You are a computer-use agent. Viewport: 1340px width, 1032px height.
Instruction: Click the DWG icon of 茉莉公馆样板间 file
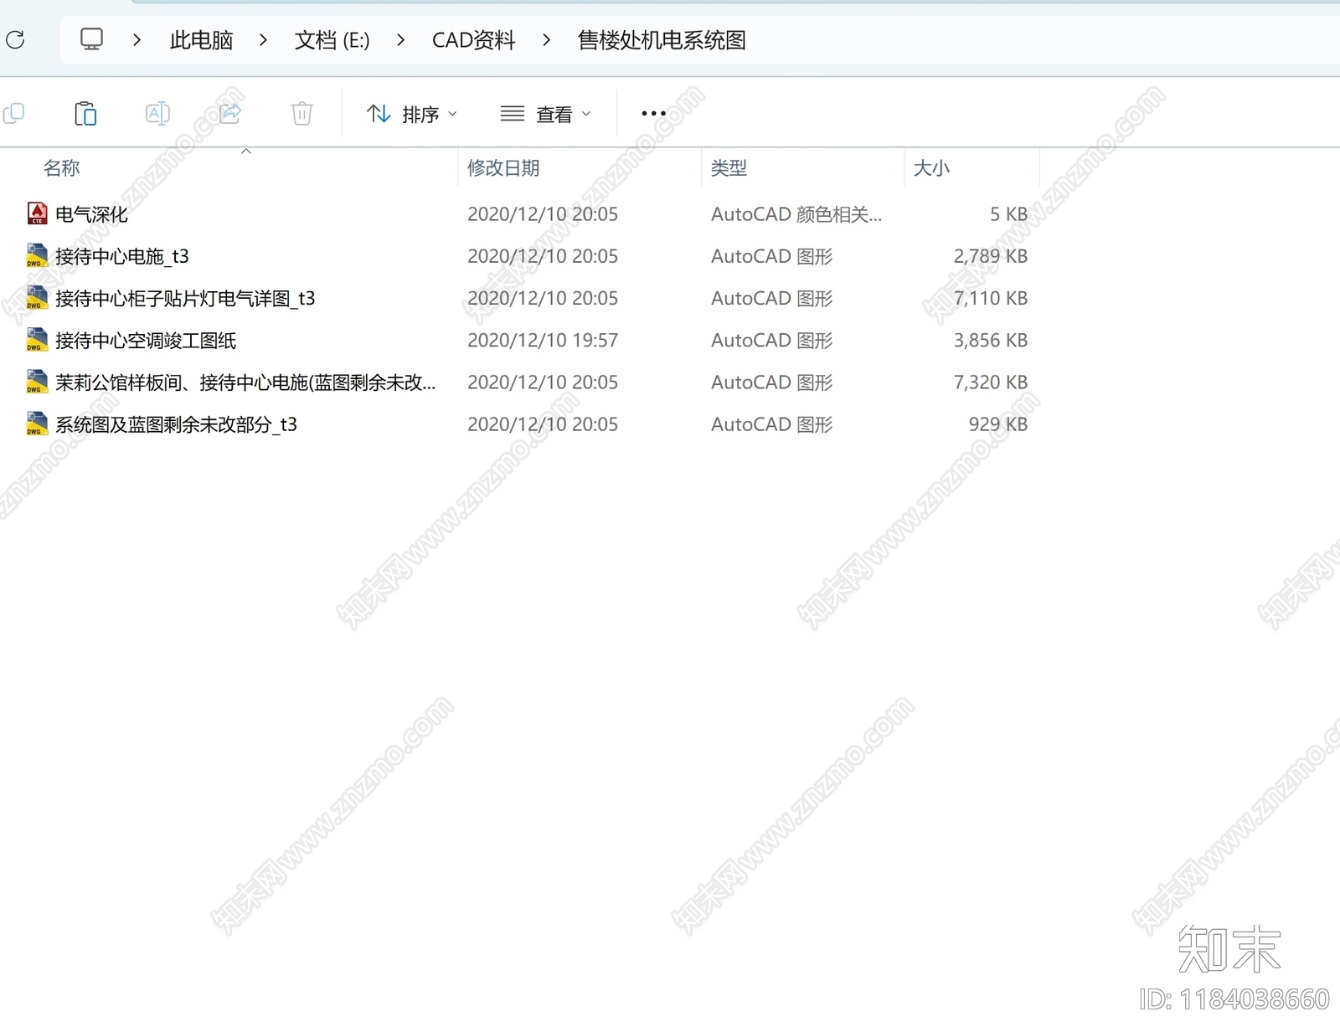pos(37,382)
